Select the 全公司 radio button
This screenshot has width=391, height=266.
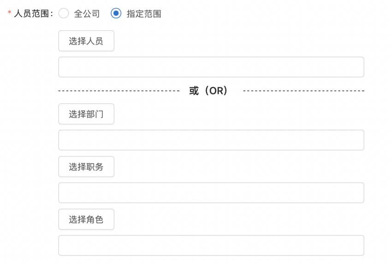[x=64, y=14]
